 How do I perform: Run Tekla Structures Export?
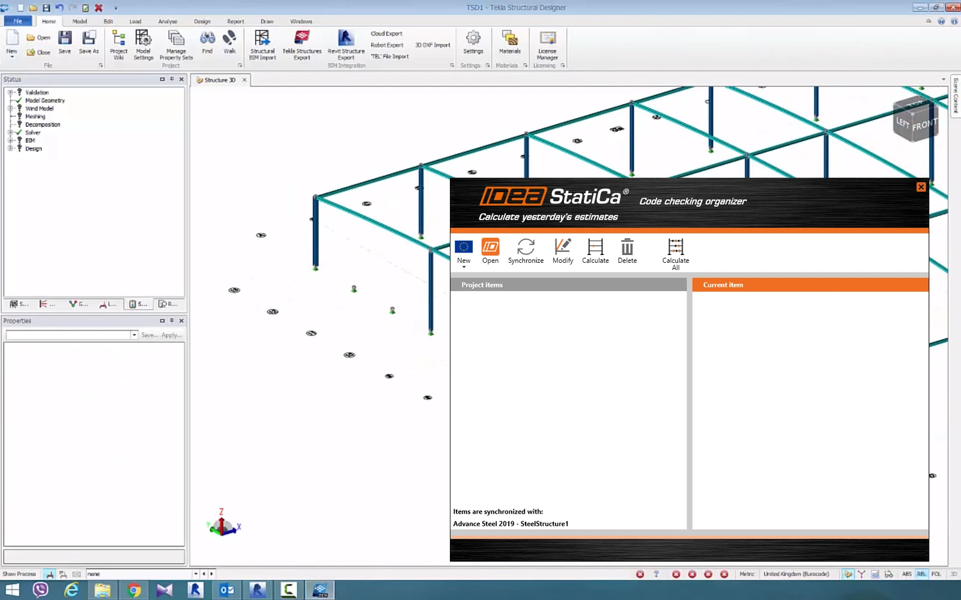click(302, 45)
